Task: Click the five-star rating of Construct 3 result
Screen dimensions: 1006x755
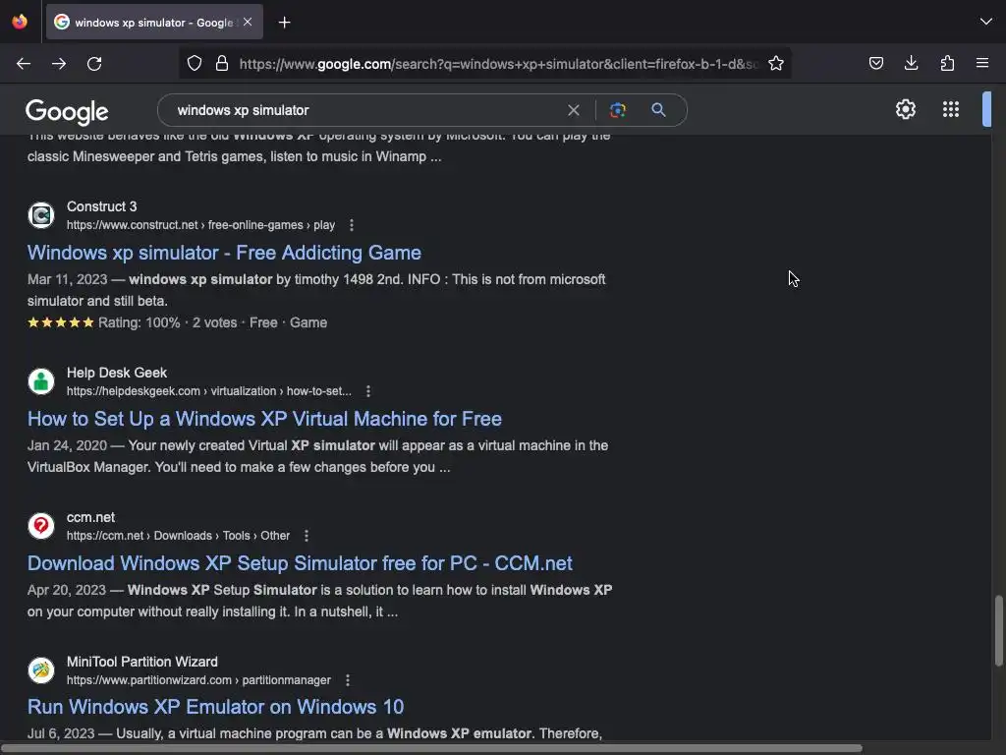Action: pyautogui.click(x=61, y=322)
